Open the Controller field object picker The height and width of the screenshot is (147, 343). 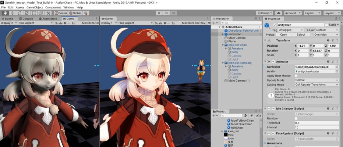(x=337, y=67)
